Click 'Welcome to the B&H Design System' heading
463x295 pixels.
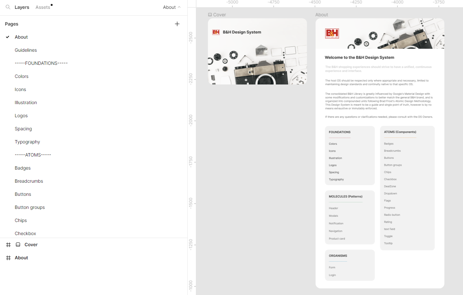[359, 57]
